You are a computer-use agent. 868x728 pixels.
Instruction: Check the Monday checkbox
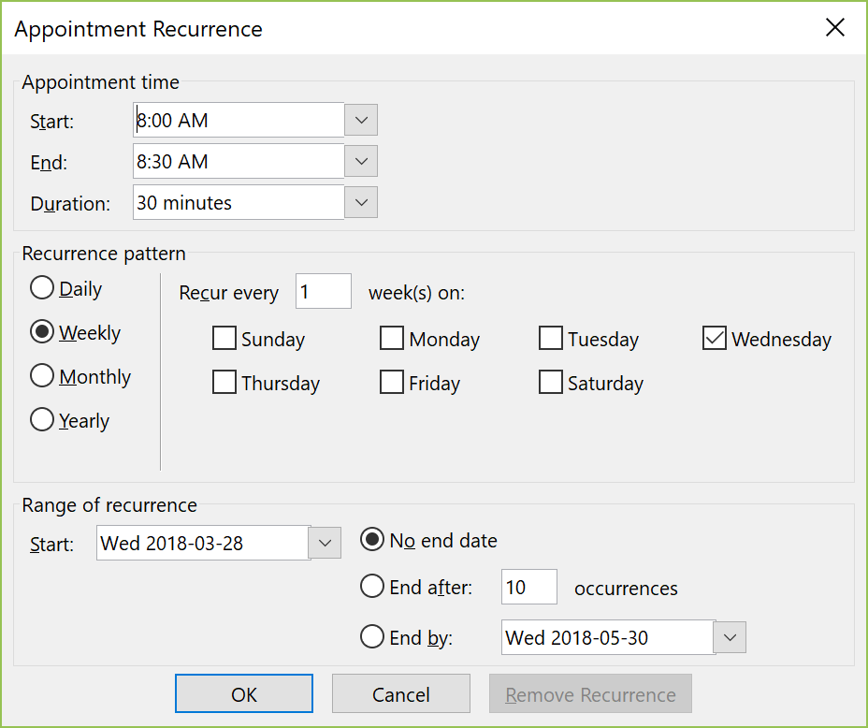pyautogui.click(x=391, y=339)
